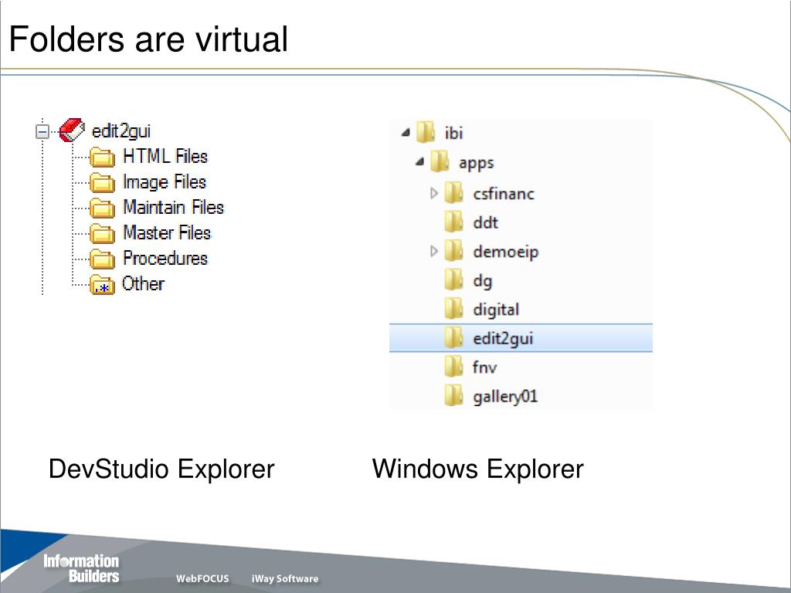The image size is (791, 593).
Task: Select the 'HTML Files' label
Action: [165, 156]
